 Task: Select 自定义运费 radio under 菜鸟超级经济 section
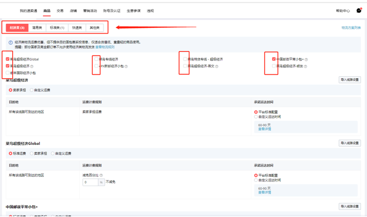tap(32, 90)
